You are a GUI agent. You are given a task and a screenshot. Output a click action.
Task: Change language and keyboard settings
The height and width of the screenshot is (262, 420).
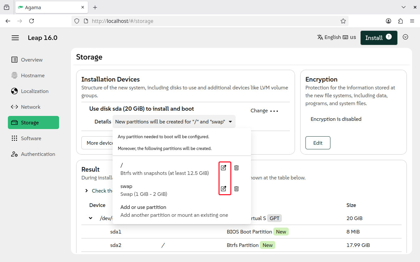[336, 37]
